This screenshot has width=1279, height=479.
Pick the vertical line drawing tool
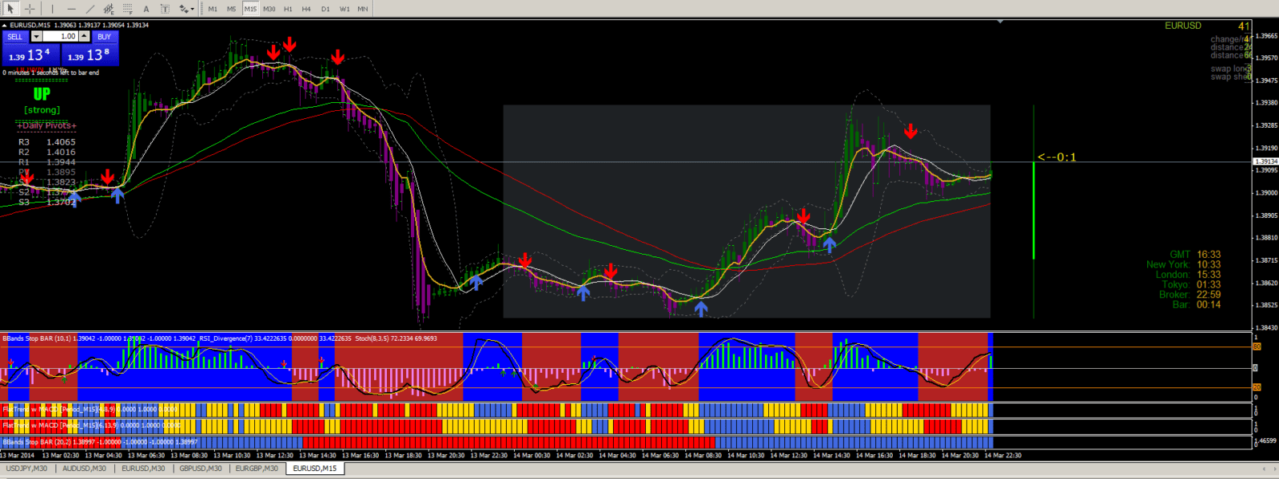pos(53,9)
